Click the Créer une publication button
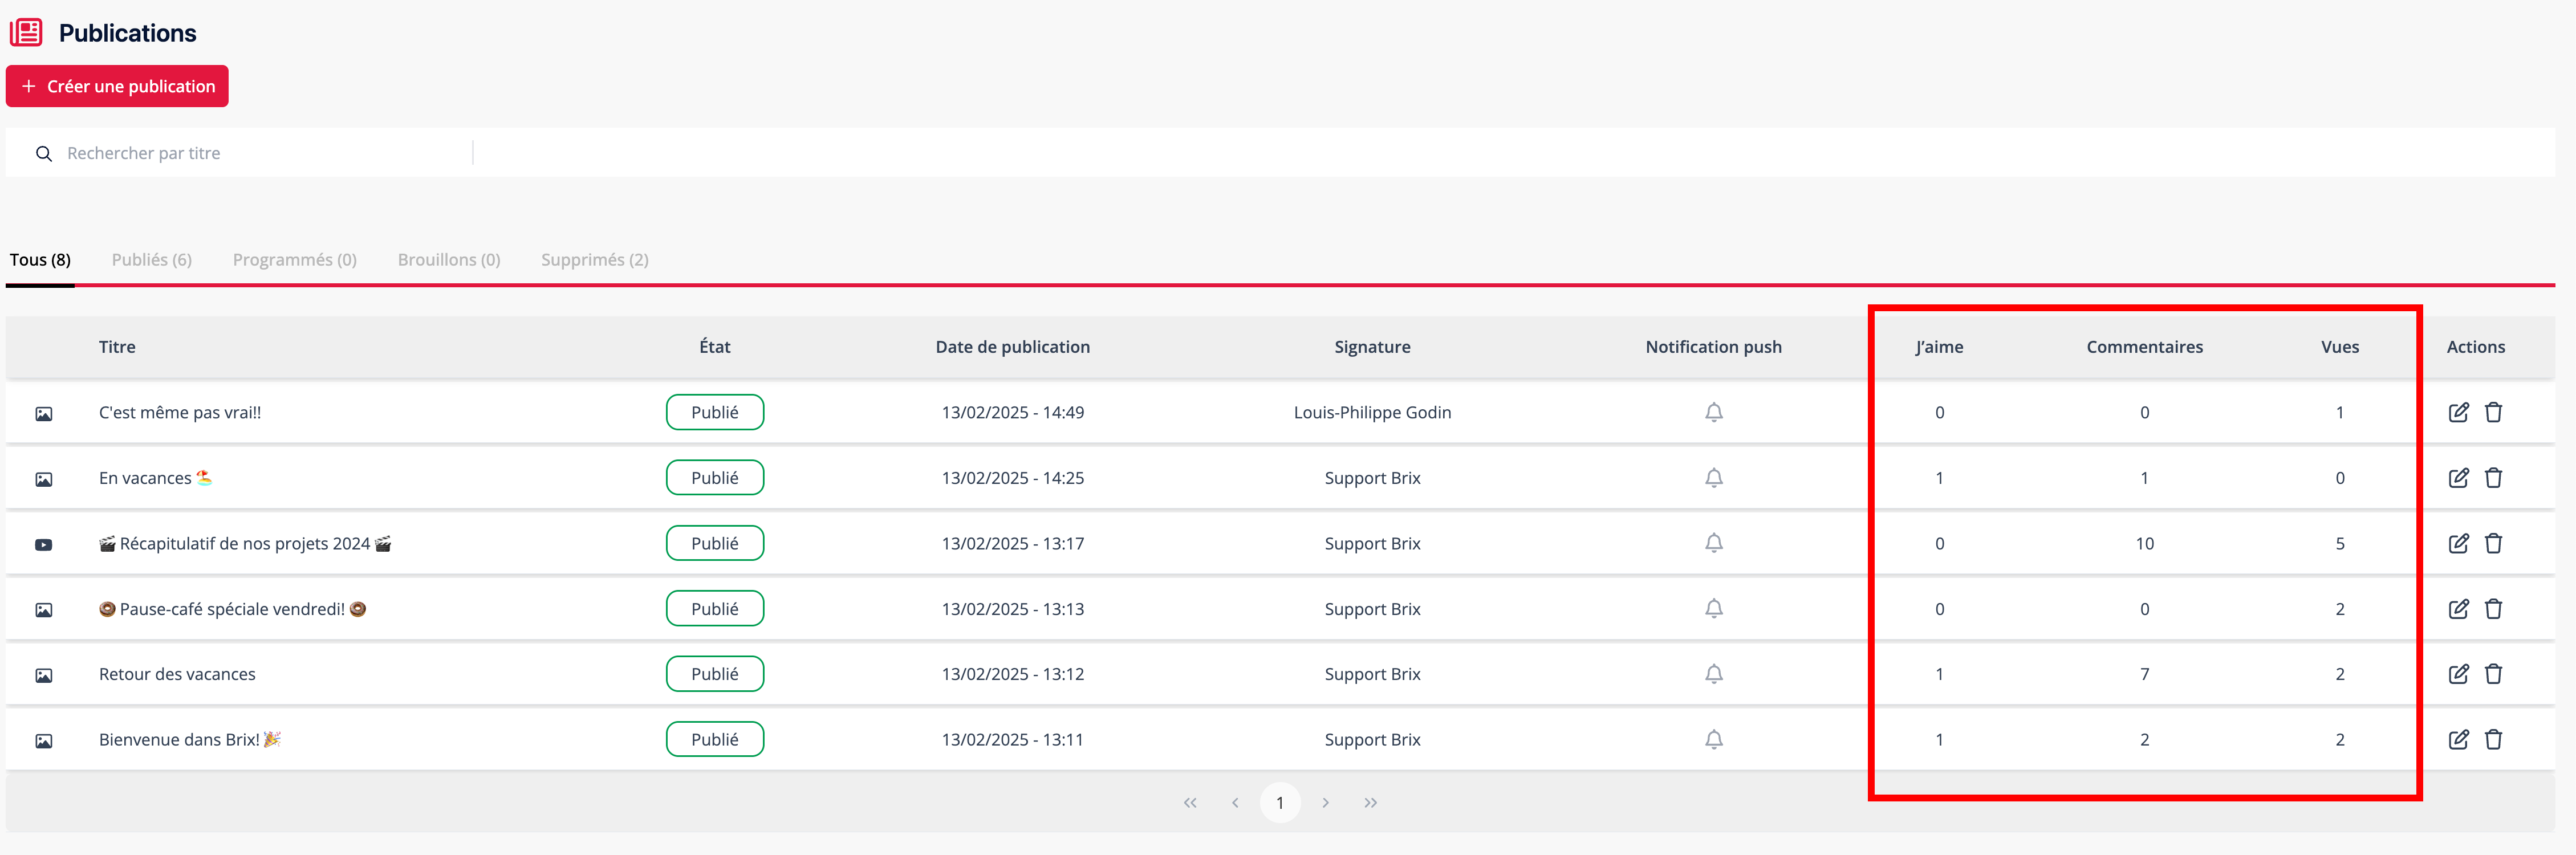The height and width of the screenshot is (855, 2576). point(117,86)
